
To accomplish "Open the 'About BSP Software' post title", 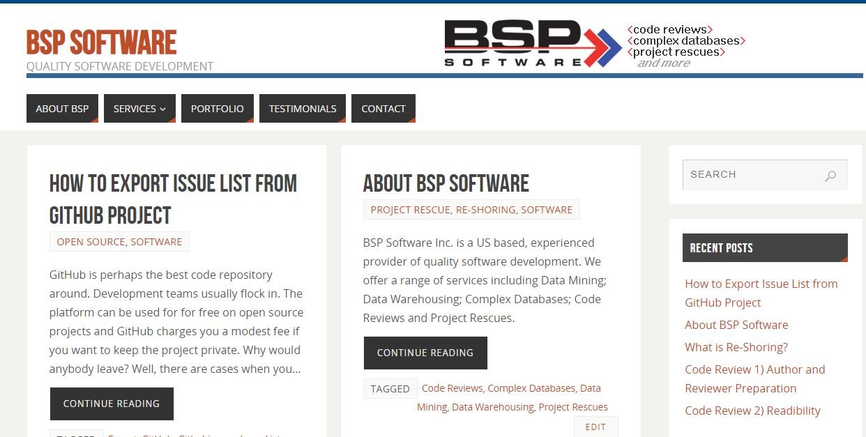I will click(x=446, y=183).
